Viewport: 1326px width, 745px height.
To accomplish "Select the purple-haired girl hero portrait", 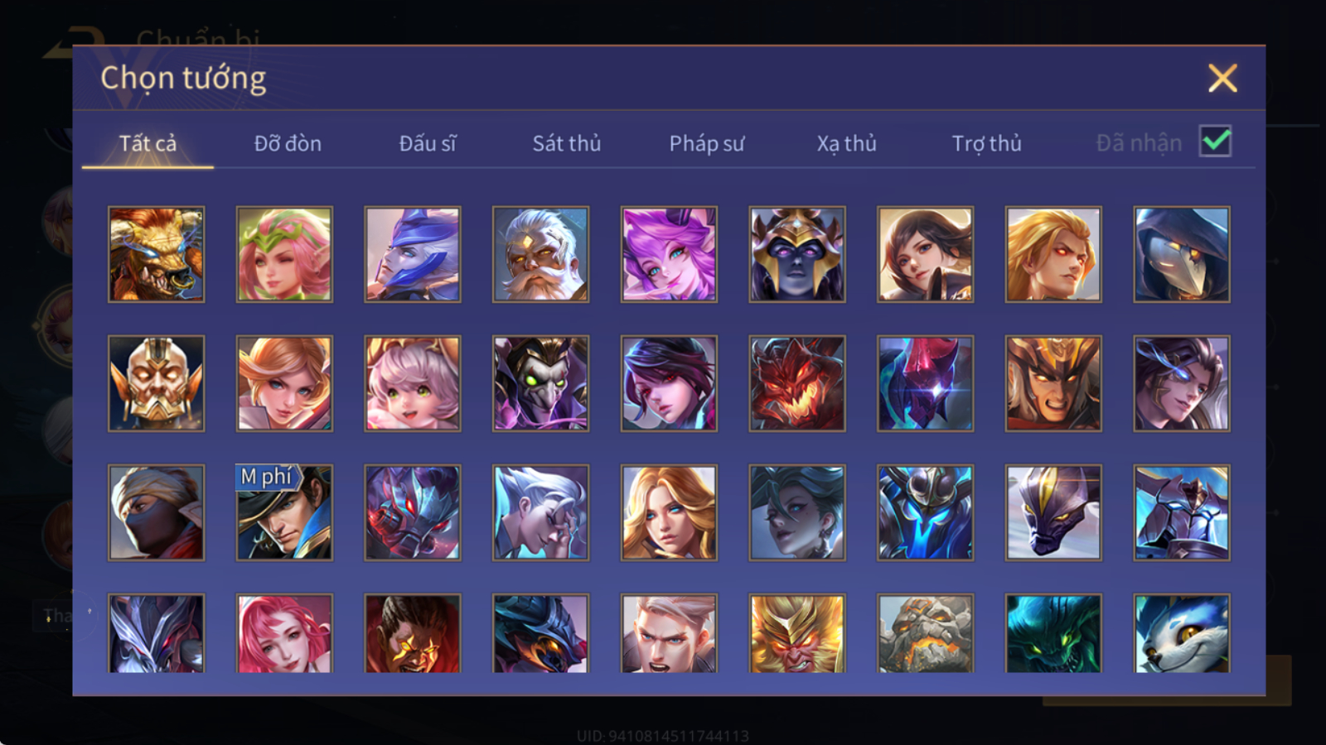I will click(669, 254).
